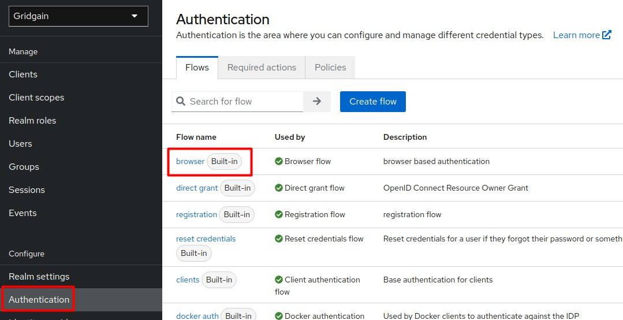Click green check icon next to Direct grant flow
The width and height of the screenshot is (623, 320).
(278, 188)
